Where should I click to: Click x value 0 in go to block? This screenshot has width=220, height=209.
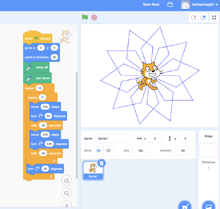coord(41,48)
